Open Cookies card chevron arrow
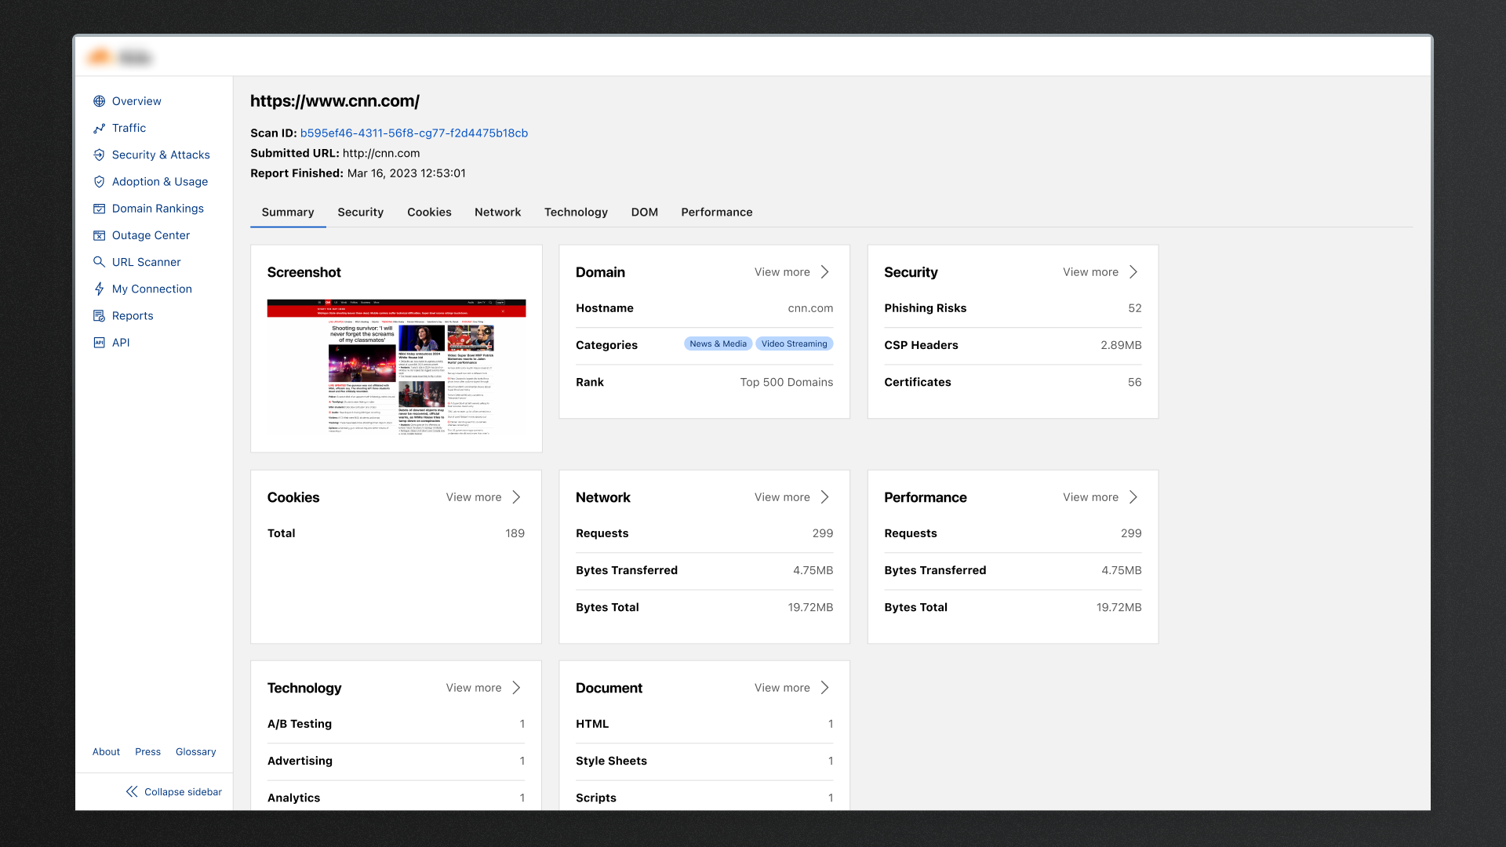The width and height of the screenshot is (1506, 847). pyautogui.click(x=516, y=497)
